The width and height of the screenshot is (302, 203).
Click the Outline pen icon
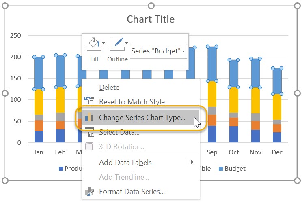[117, 44]
